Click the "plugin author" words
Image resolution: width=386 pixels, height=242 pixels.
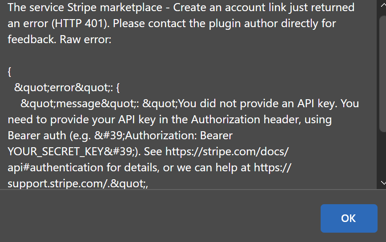[x=243, y=24]
